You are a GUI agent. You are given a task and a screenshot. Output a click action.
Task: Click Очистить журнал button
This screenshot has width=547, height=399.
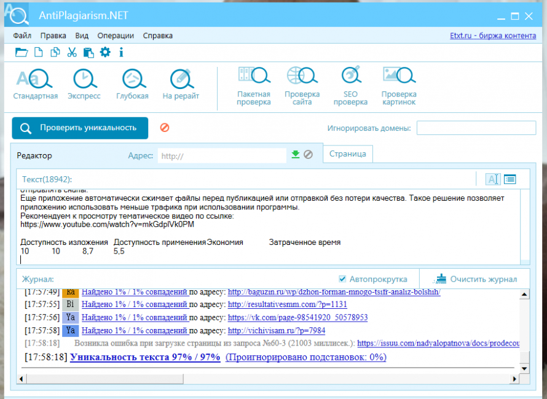pyautogui.click(x=475, y=279)
